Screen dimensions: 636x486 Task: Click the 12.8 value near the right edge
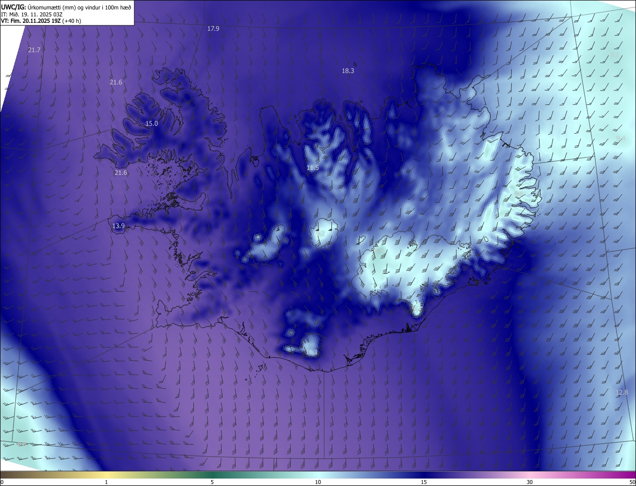[622, 393]
